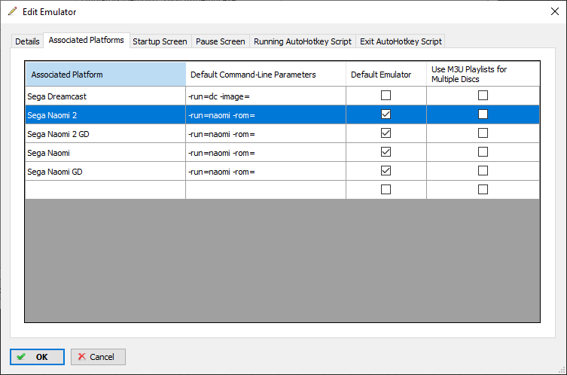Confirm changes with the OK button
The image size is (567, 375).
tap(37, 357)
